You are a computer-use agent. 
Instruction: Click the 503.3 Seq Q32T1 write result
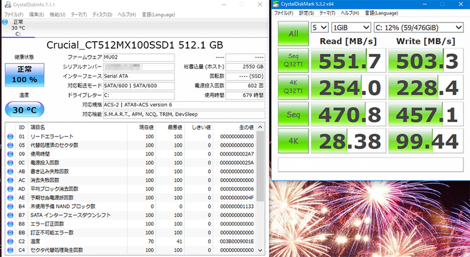point(426,61)
